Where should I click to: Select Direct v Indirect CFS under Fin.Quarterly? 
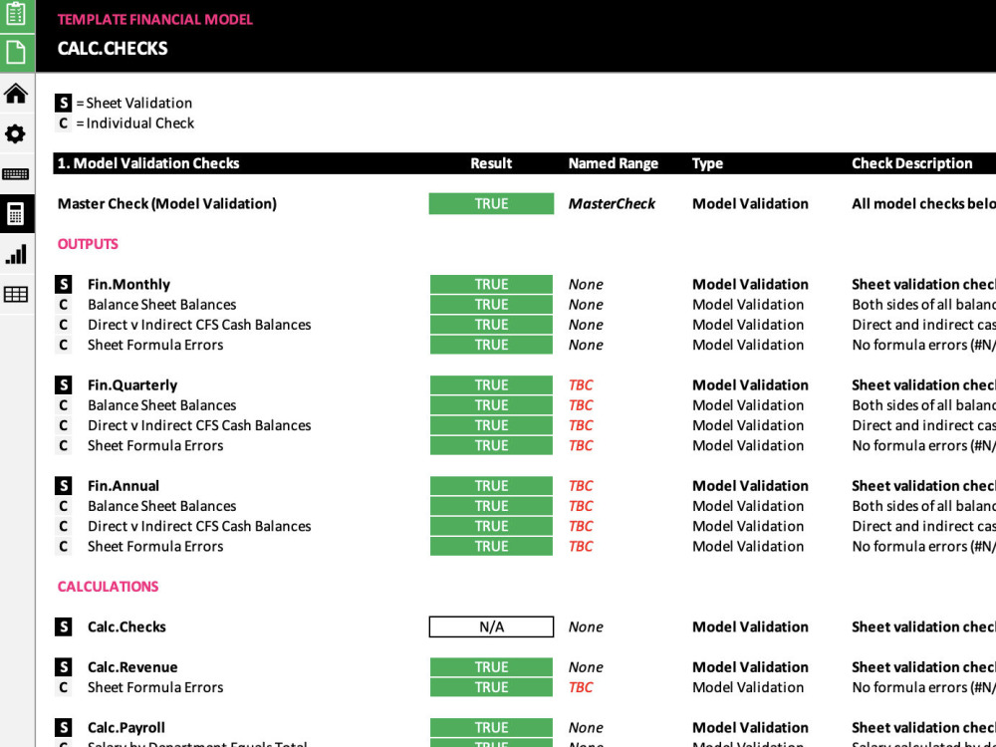(x=199, y=425)
